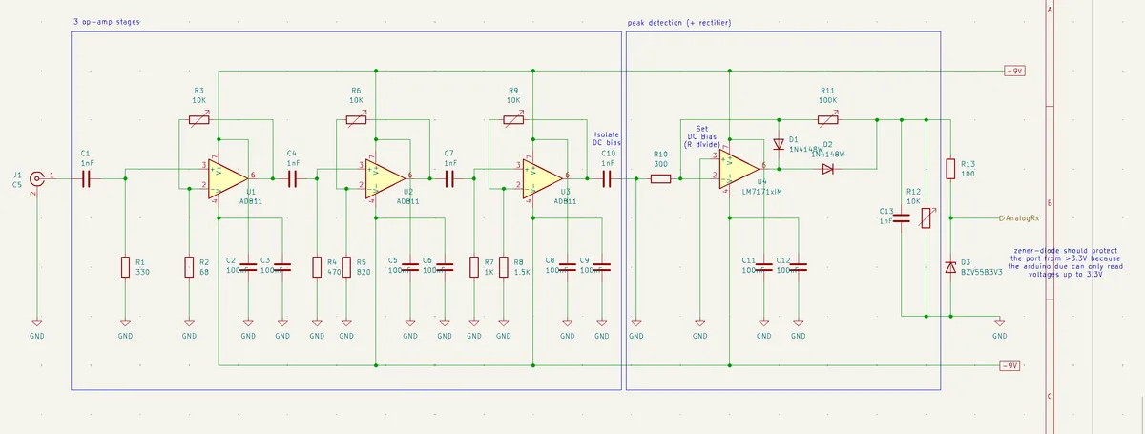Select DC-isolating capacitor C10 symbol
This screenshot has height=434, width=1145.
click(x=607, y=177)
